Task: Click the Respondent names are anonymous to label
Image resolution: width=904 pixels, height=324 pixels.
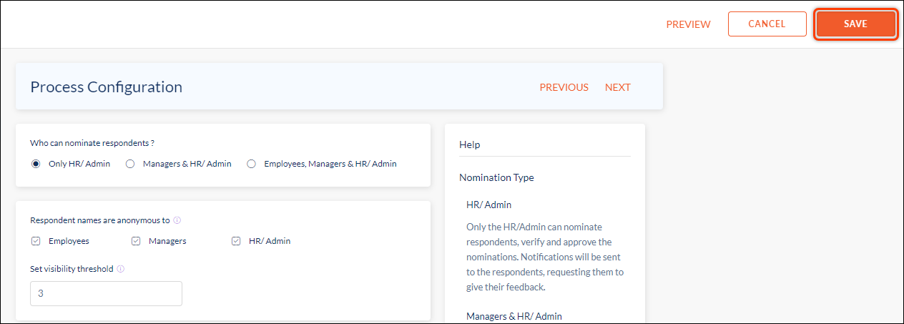Action: (x=100, y=220)
